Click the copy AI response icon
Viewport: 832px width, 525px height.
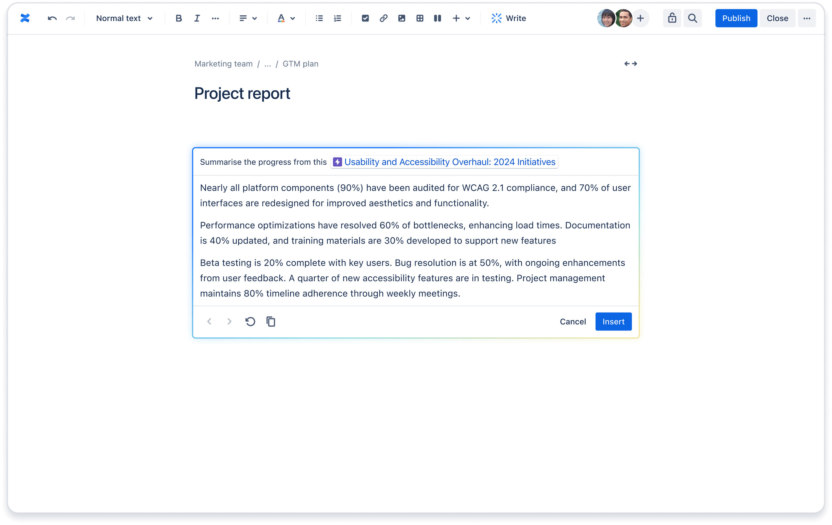coord(271,321)
